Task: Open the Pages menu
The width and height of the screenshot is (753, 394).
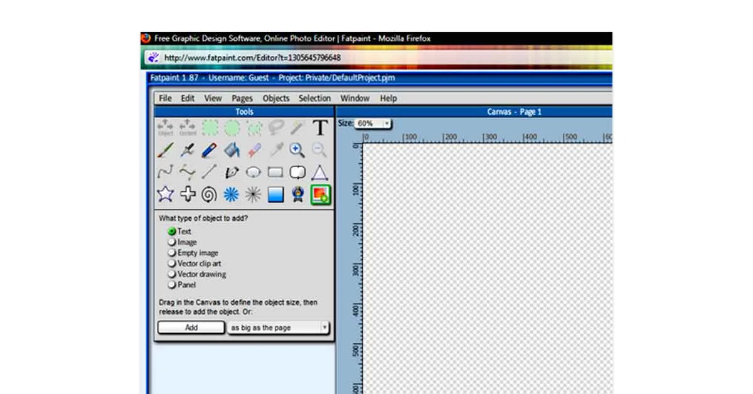Action: coord(242,98)
